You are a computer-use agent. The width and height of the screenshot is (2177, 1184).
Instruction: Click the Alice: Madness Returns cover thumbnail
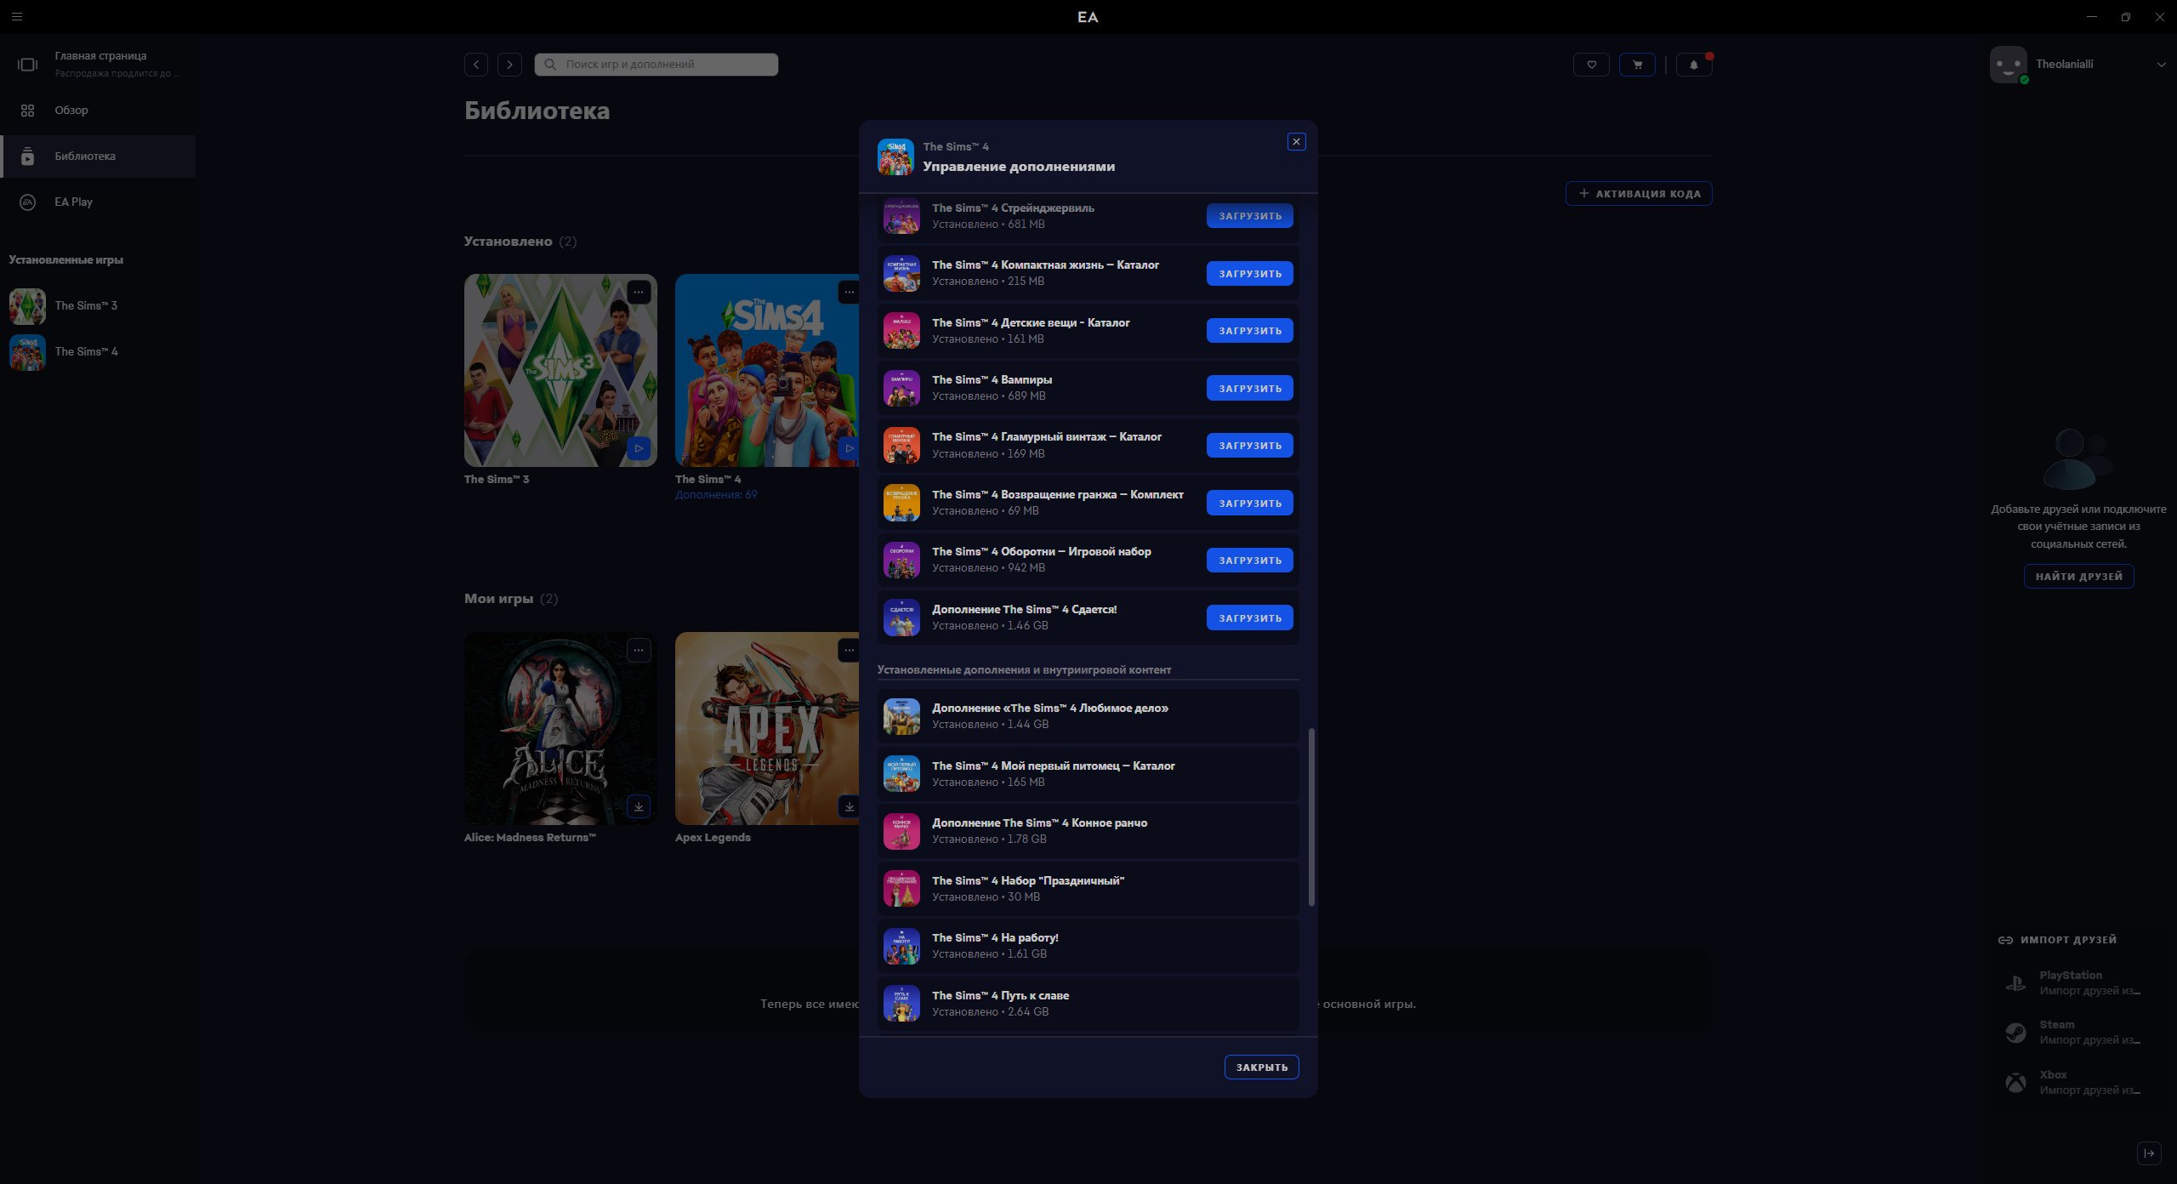point(560,728)
